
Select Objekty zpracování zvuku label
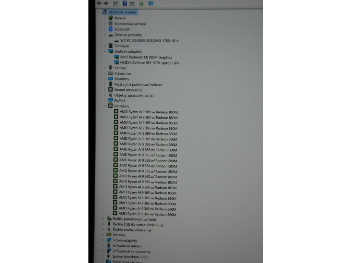pos(134,95)
